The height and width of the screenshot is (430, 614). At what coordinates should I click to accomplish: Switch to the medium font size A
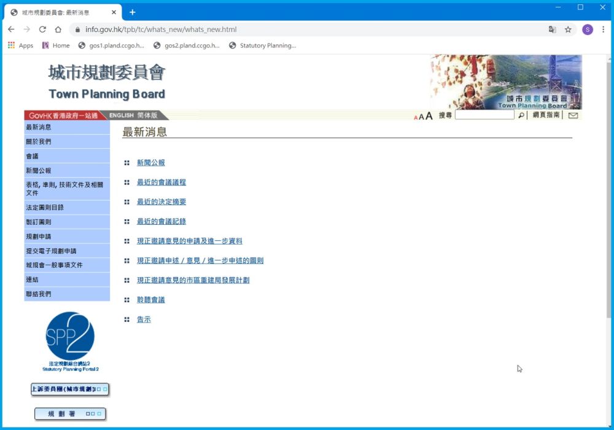click(x=422, y=117)
